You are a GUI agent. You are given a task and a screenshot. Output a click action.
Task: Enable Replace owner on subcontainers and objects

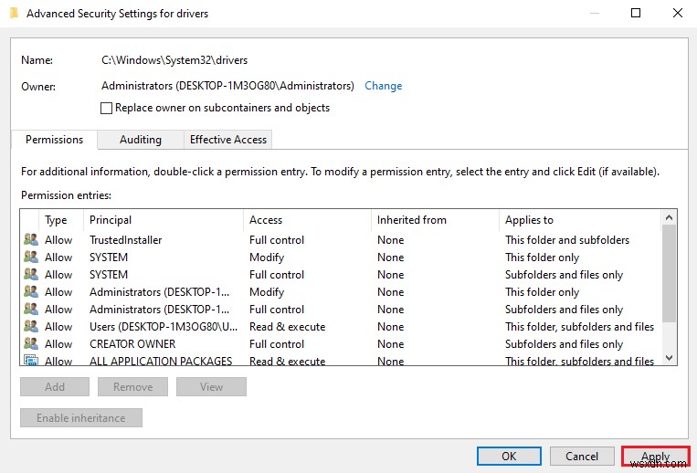pyautogui.click(x=107, y=108)
